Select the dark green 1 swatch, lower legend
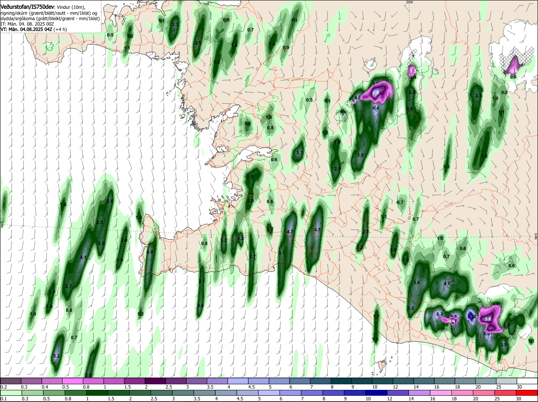The width and height of the screenshot is (538, 402). click(x=97, y=393)
